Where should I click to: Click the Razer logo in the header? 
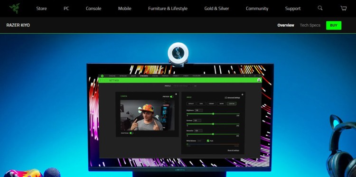pyautogui.click(x=14, y=9)
